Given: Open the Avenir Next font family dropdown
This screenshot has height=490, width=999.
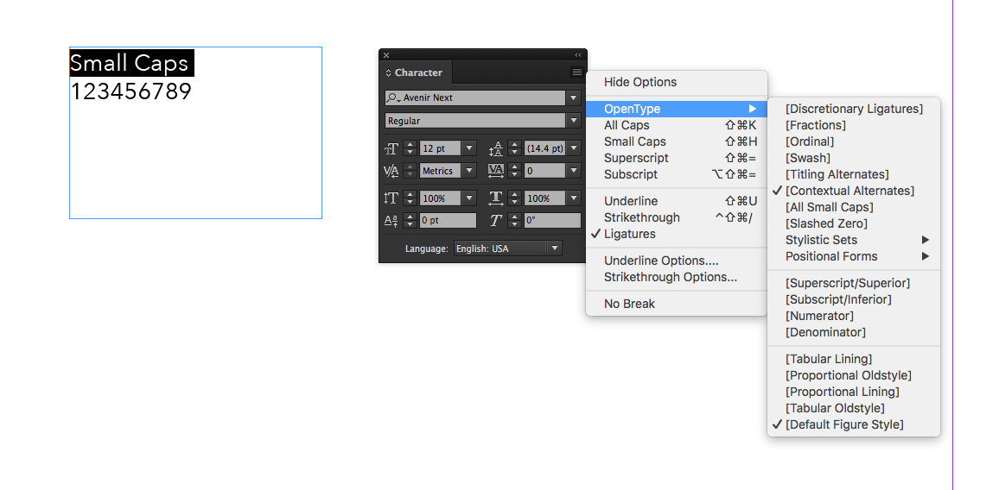Looking at the screenshot, I should 573,98.
